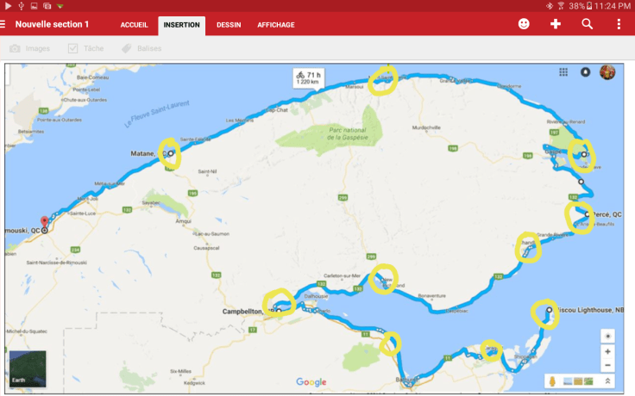Center map on my location
Image resolution: width=635 pixels, height=396 pixels.
608,336
